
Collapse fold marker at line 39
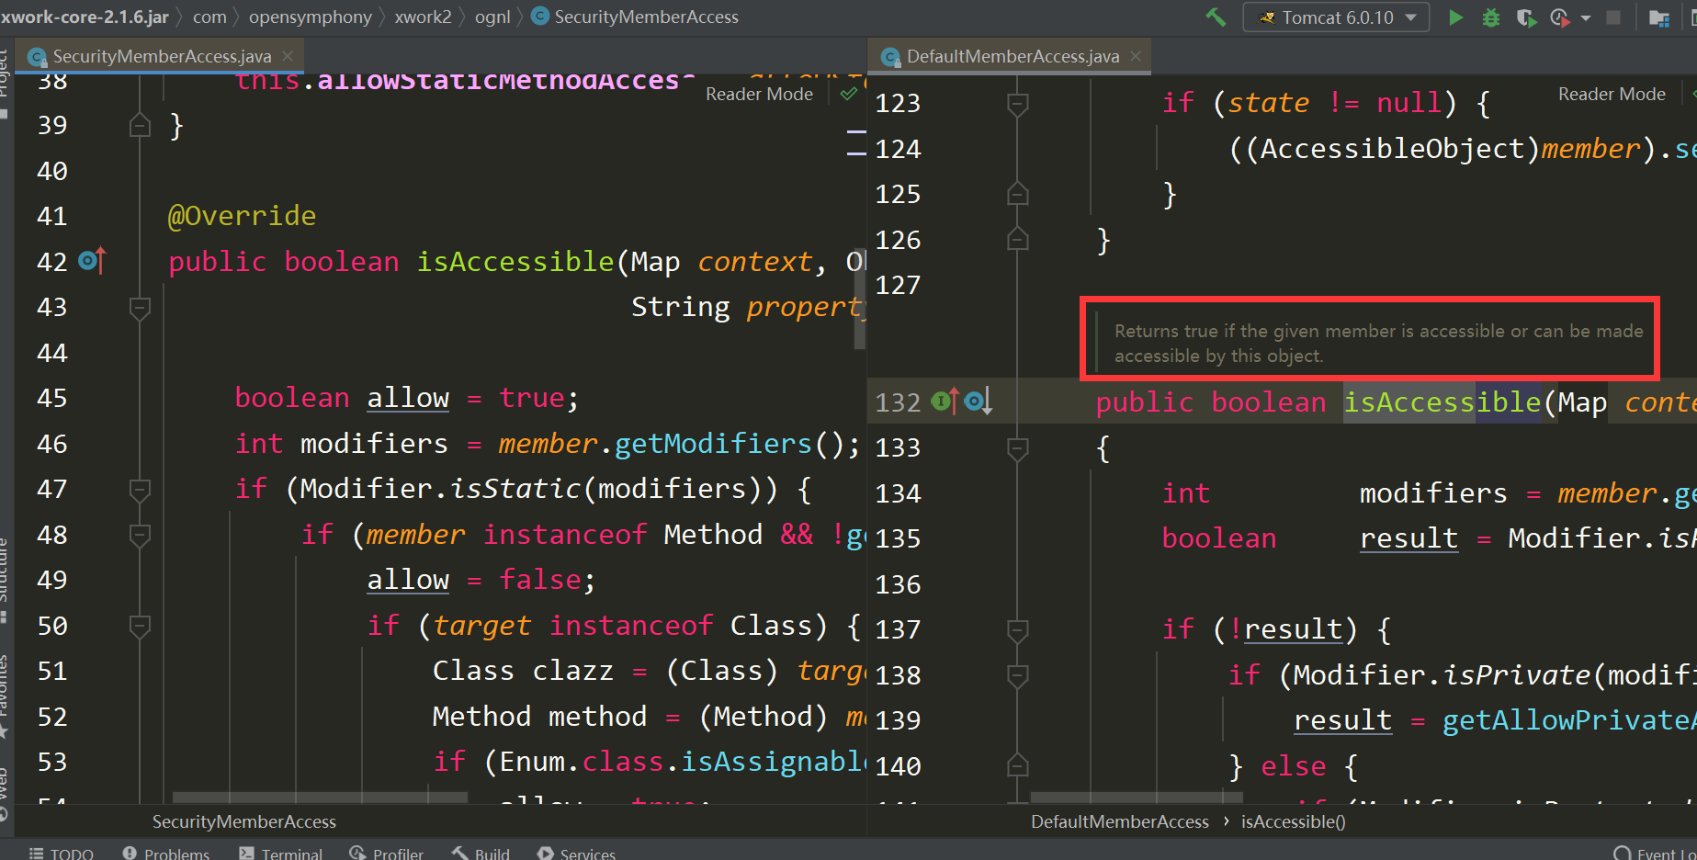(140, 125)
